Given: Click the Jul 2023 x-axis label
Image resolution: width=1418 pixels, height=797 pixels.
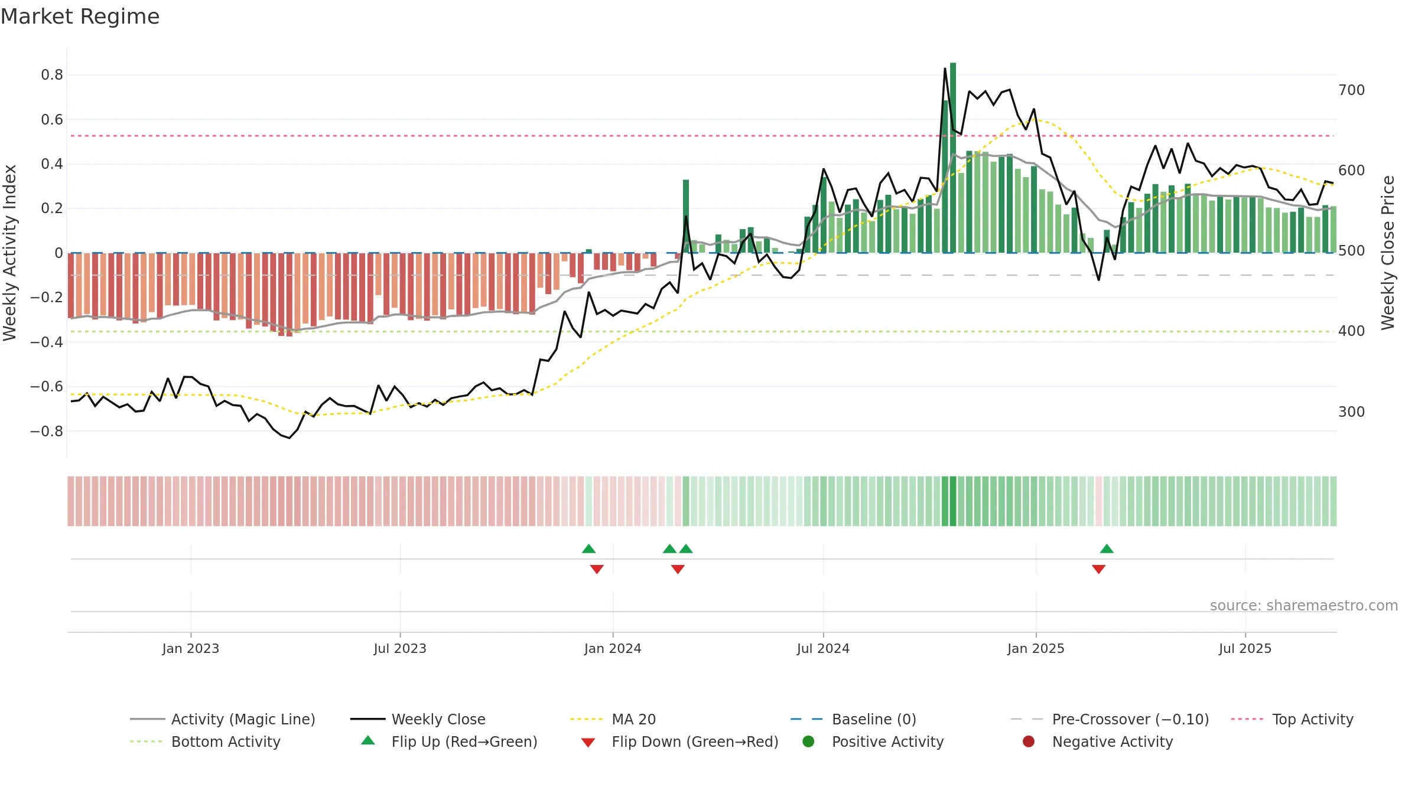Looking at the screenshot, I should pos(400,648).
